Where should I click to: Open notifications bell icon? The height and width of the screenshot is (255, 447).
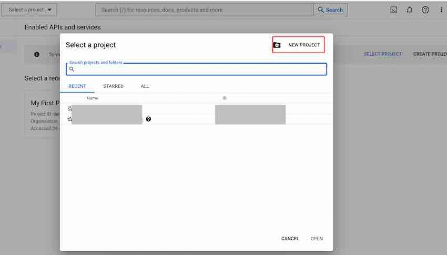[409, 10]
